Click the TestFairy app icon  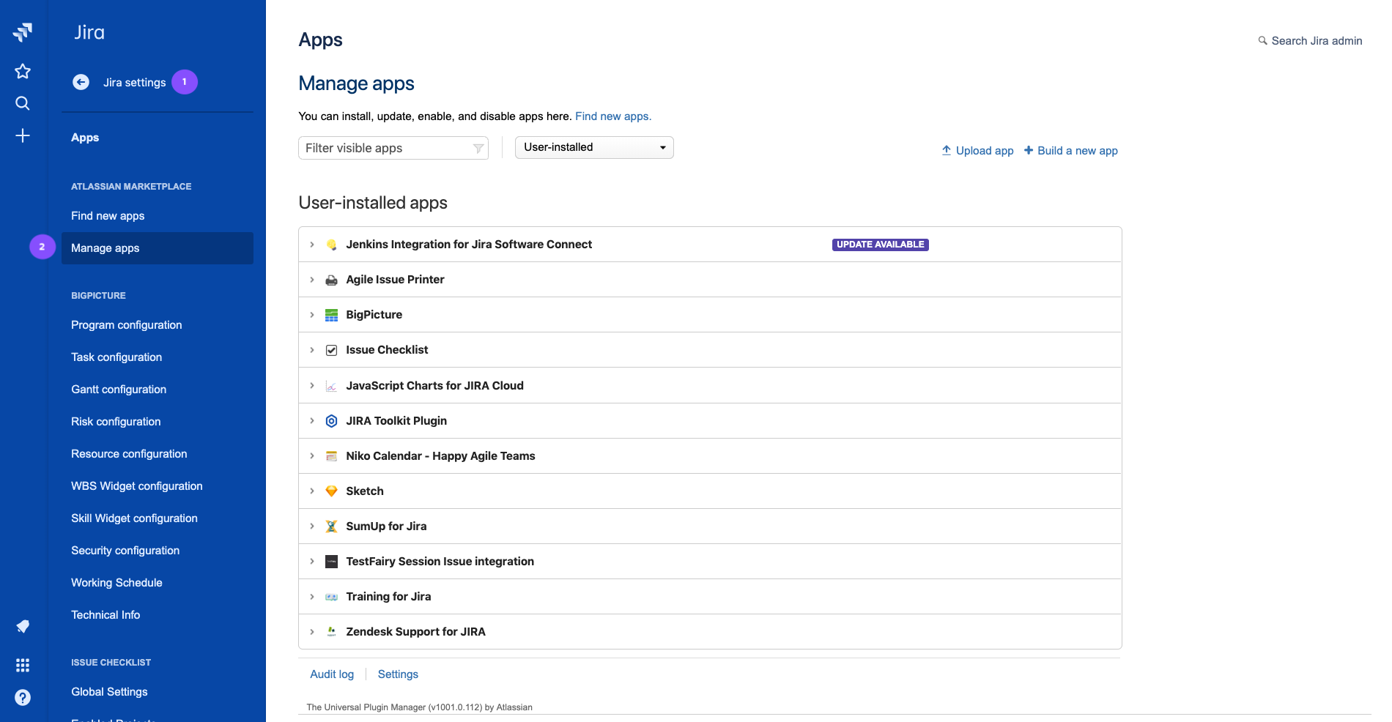(x=331, y=562)
